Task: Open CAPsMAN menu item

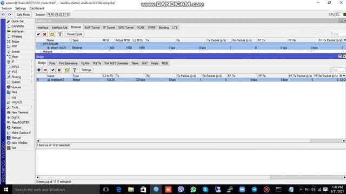Action: (18, 26)
